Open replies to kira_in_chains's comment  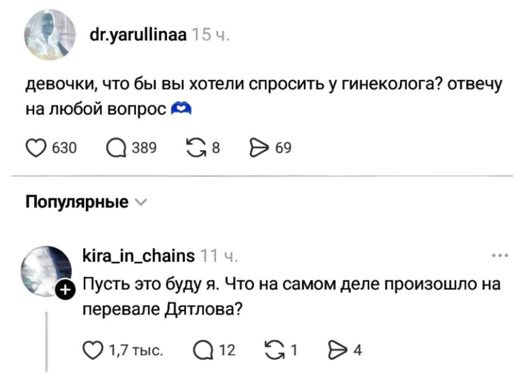(203, 351)
